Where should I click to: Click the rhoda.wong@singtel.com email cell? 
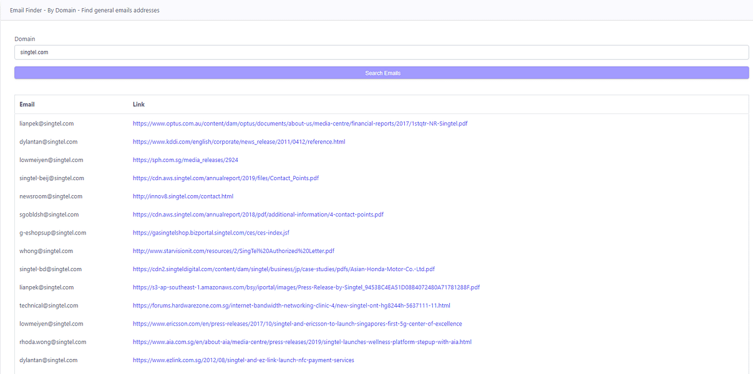53,342
